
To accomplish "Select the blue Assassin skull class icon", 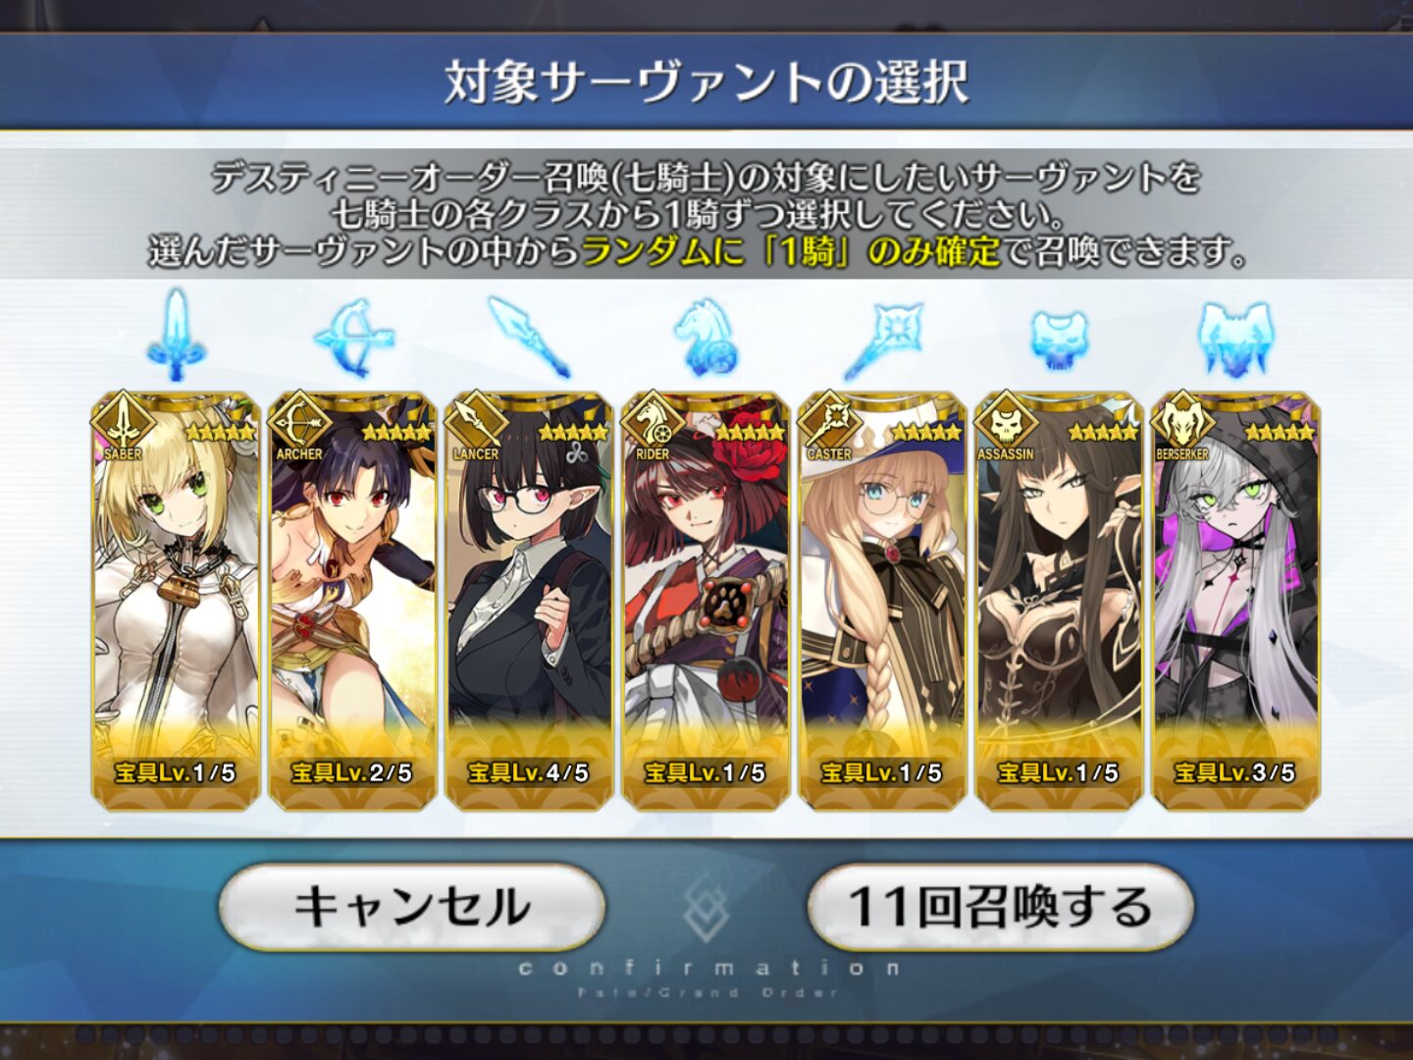I will (x=1059, y=340).
